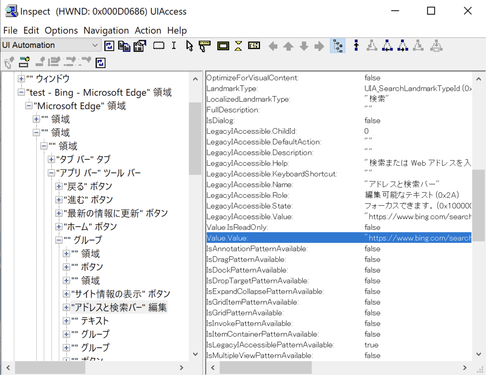
Task: Click the yellow hourglass-shaped toolbar icon
Action: coord(238,45)
